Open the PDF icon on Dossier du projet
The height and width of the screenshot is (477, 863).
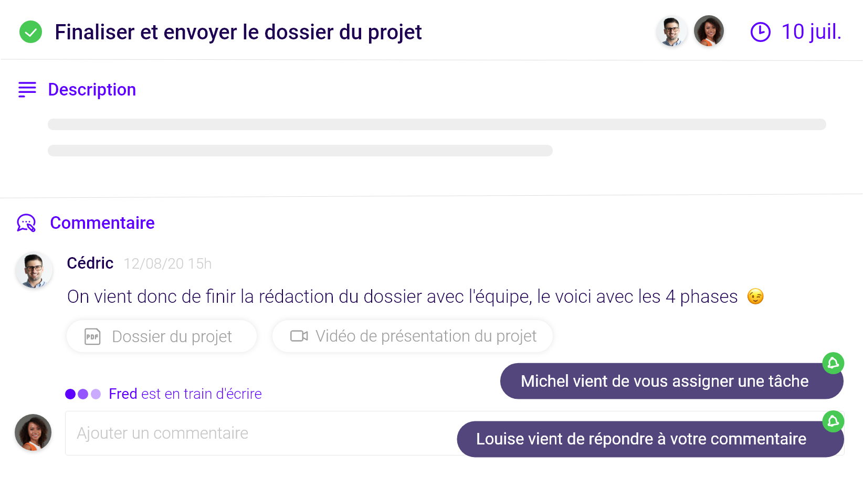(92, 336)
